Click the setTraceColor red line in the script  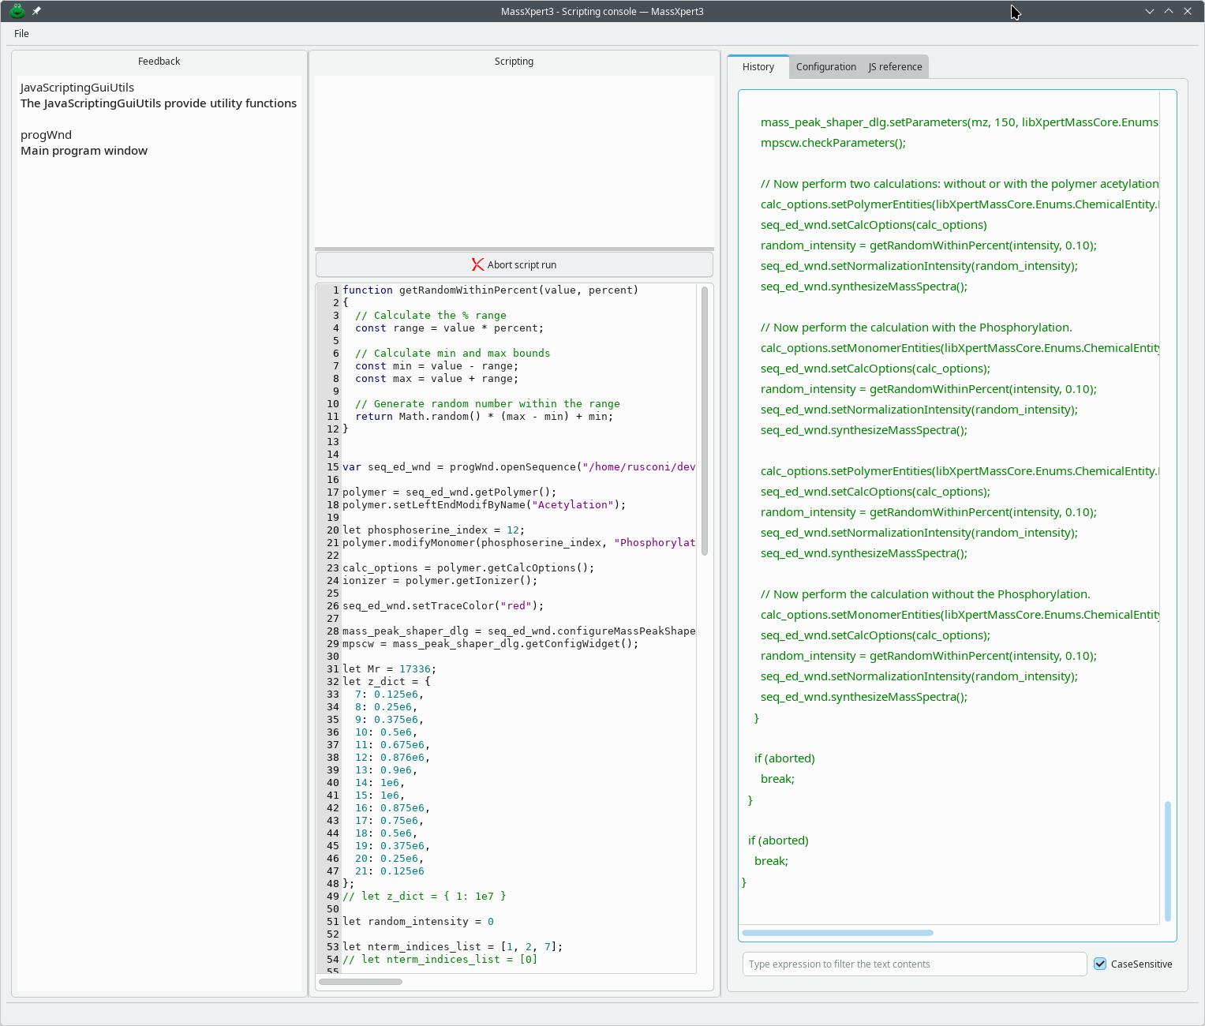pos(440,605)
